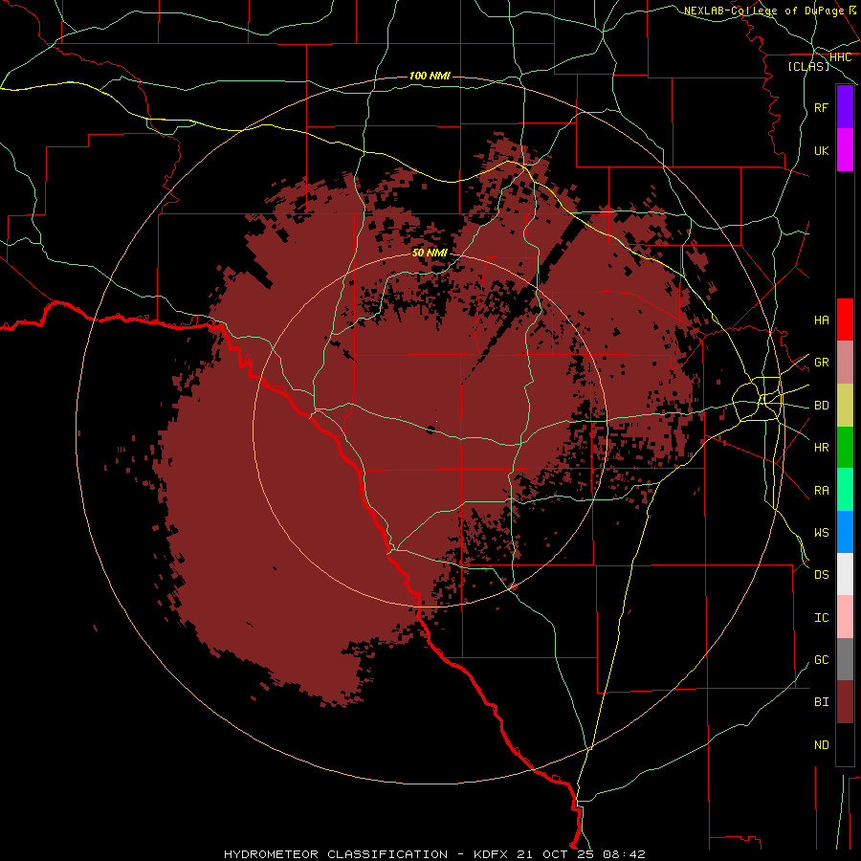
Task: Click the BI brown legend swatch
Action: 845,702
